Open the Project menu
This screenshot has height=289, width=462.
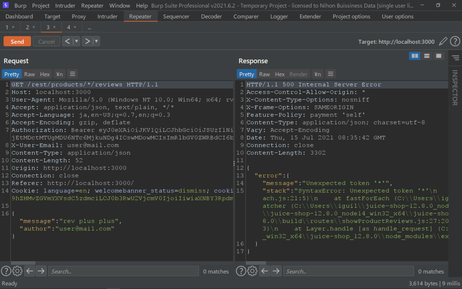(x=41, y=5)
